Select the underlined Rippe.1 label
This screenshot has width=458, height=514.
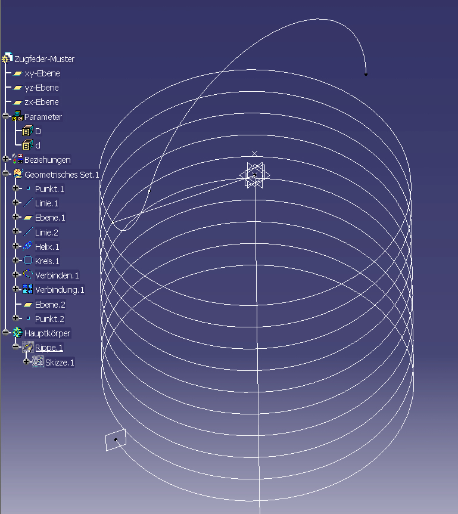pyautogui.click(x=49, y=348)
